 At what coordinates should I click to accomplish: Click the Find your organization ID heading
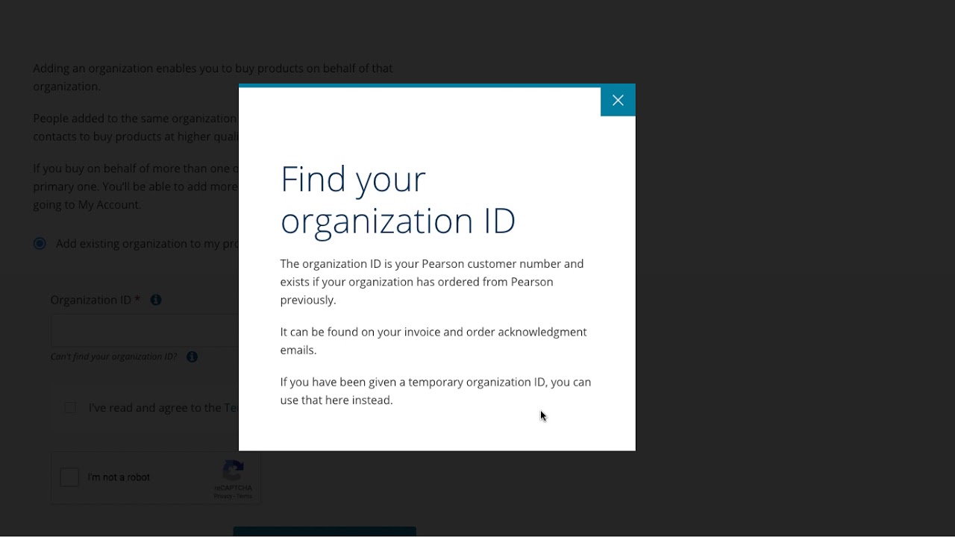(x=398, y=200)
